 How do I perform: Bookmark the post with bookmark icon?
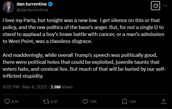pyautogui.click(x=124, y=101)
